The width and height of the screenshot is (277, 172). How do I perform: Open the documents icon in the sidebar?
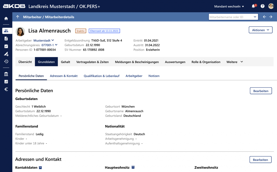pyautogui.click(x=6, y=39)
